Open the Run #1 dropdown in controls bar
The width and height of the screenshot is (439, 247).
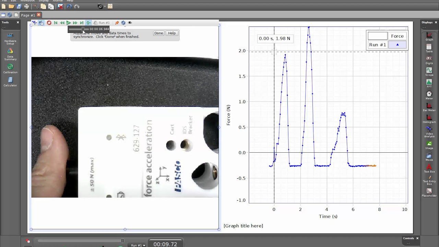coord(138,245)
